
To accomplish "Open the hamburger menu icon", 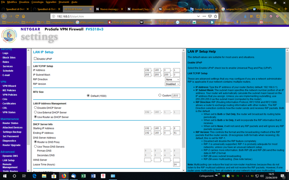I will (285, 17).
